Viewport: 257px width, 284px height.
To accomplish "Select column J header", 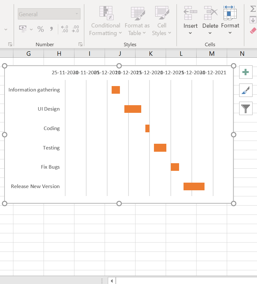I will 120,54.
